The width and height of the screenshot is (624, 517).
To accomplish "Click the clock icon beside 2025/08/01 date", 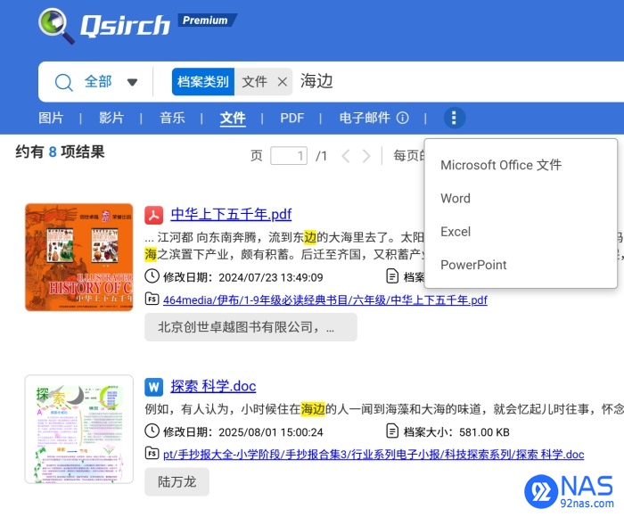I will click(152, 431).
